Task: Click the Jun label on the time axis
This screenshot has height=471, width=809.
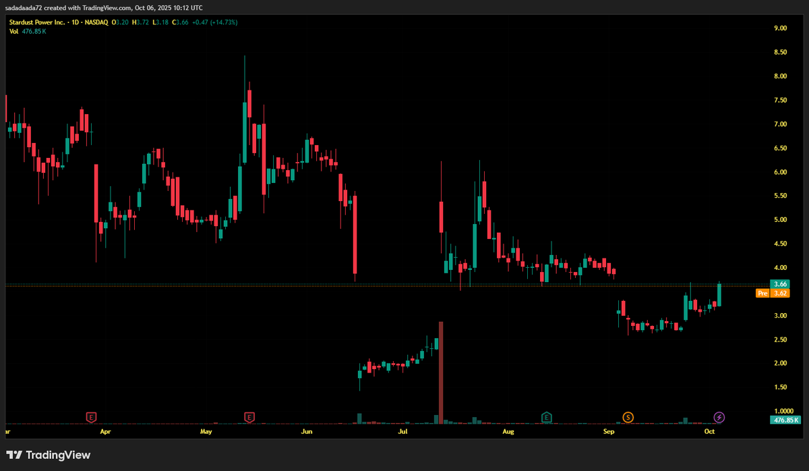Action: [306, 431]
